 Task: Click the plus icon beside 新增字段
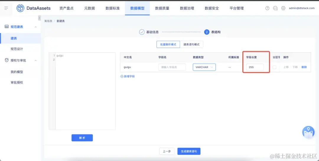[x=122, y=77]
